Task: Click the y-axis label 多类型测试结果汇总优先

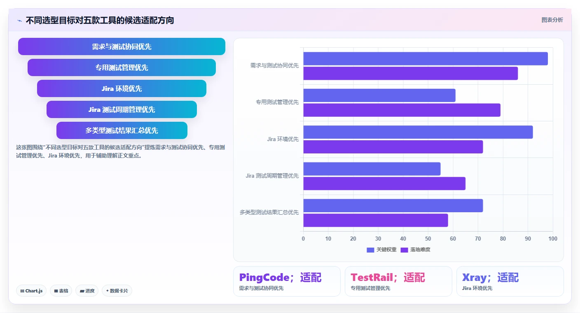Action: coord(269,212)
